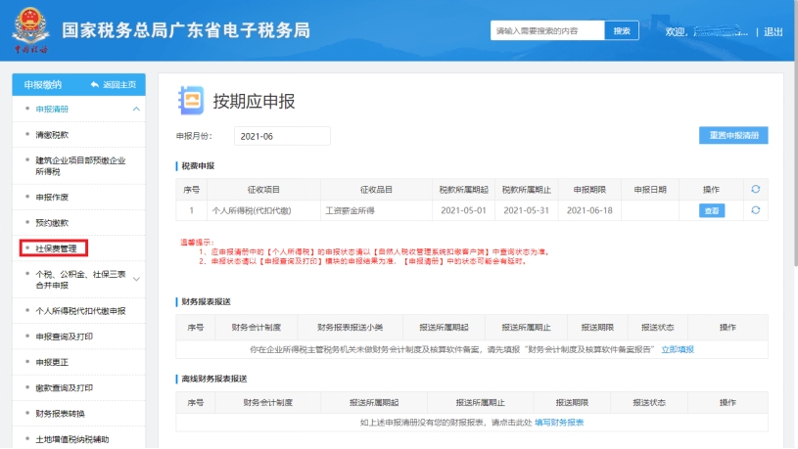
Task: Click the 按期应申报 document icon
Action: (191, 101)
